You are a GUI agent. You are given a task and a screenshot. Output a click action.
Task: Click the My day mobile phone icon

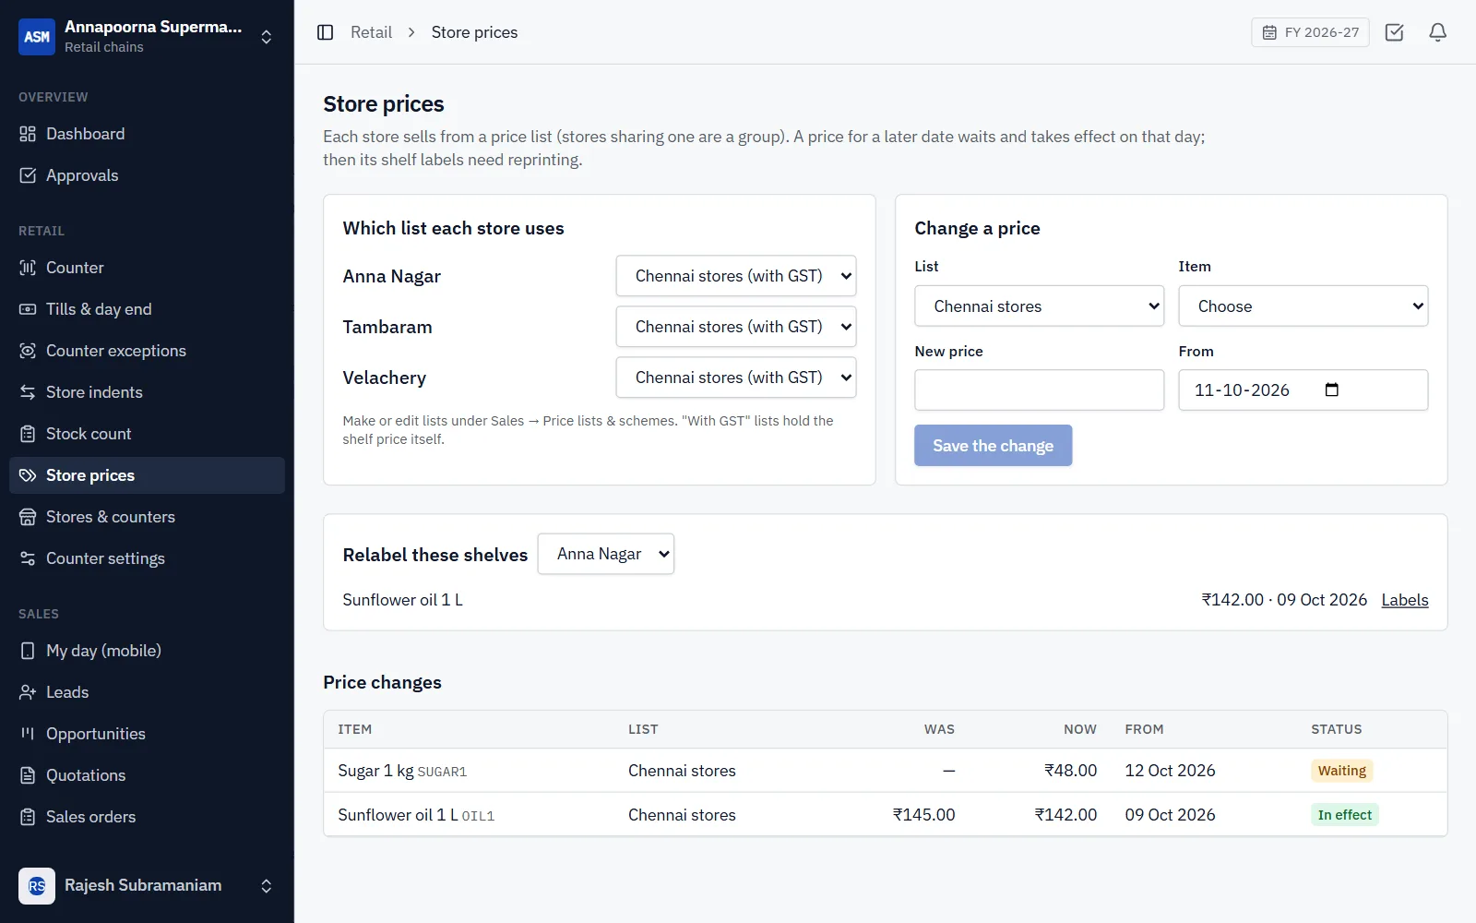(28, 651)
